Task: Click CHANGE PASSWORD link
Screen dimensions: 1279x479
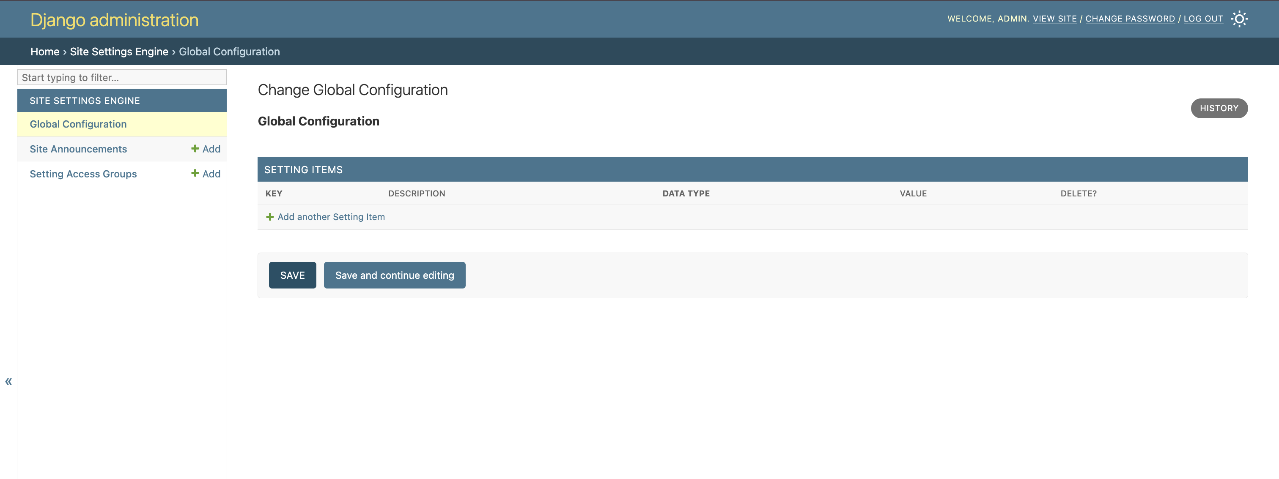Action: click(1130, 19)
